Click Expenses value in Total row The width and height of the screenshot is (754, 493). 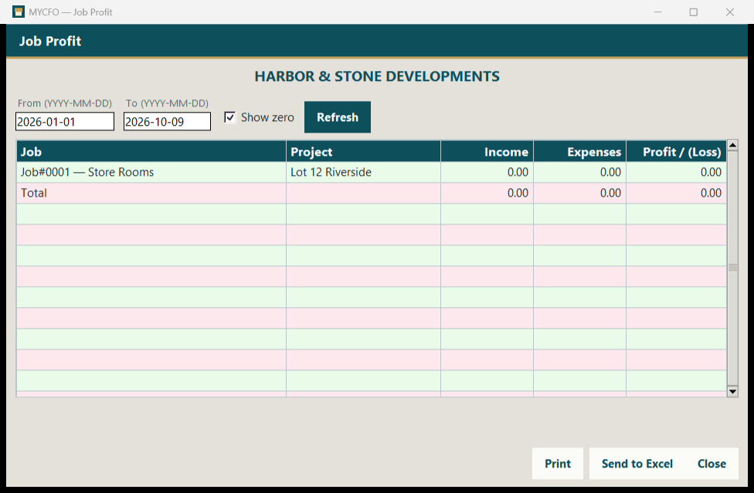(611, 193)
